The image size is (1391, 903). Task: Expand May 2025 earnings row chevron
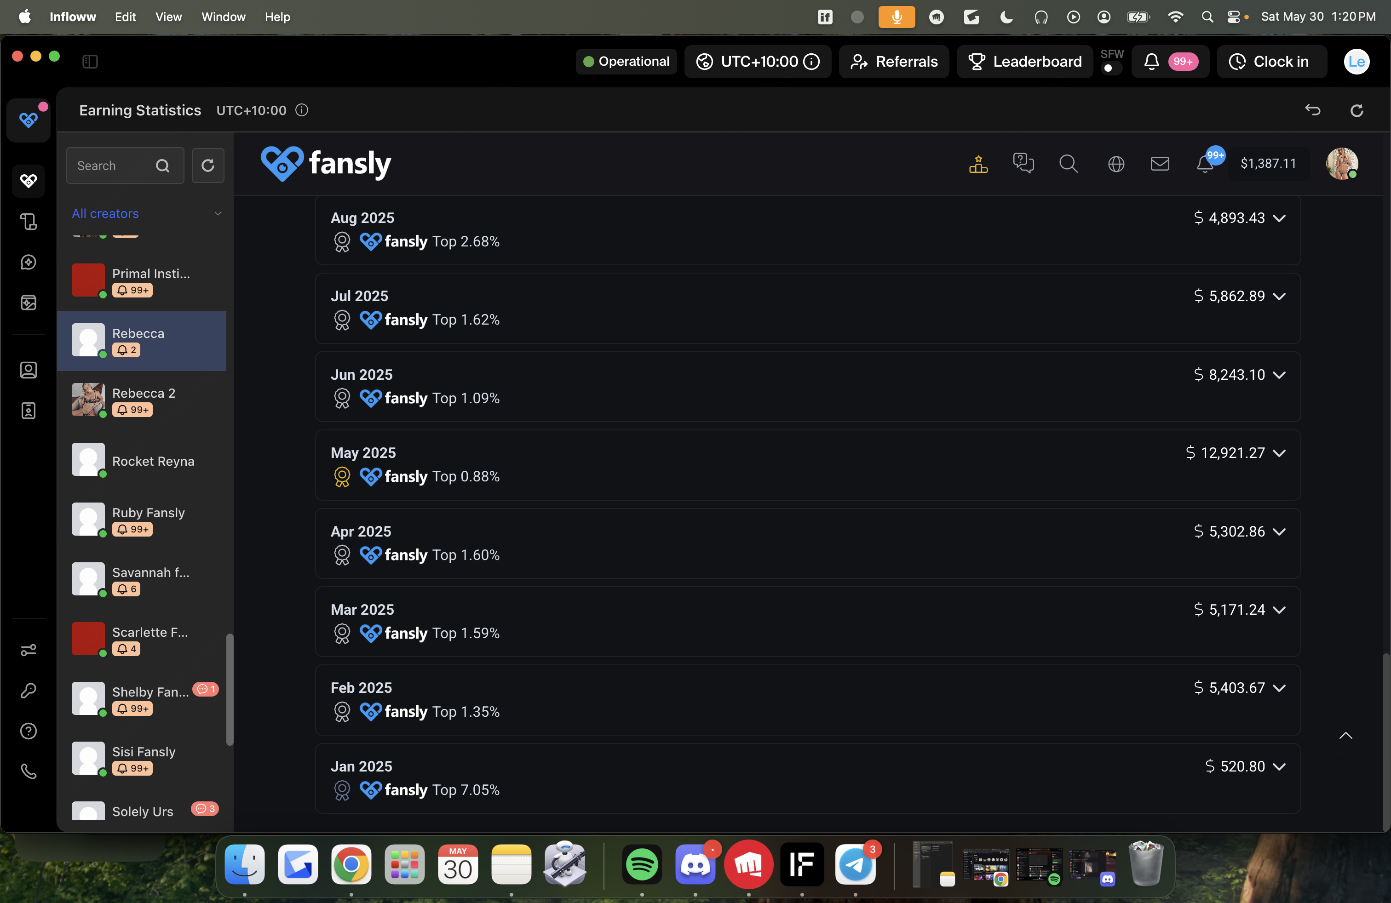1279,453
